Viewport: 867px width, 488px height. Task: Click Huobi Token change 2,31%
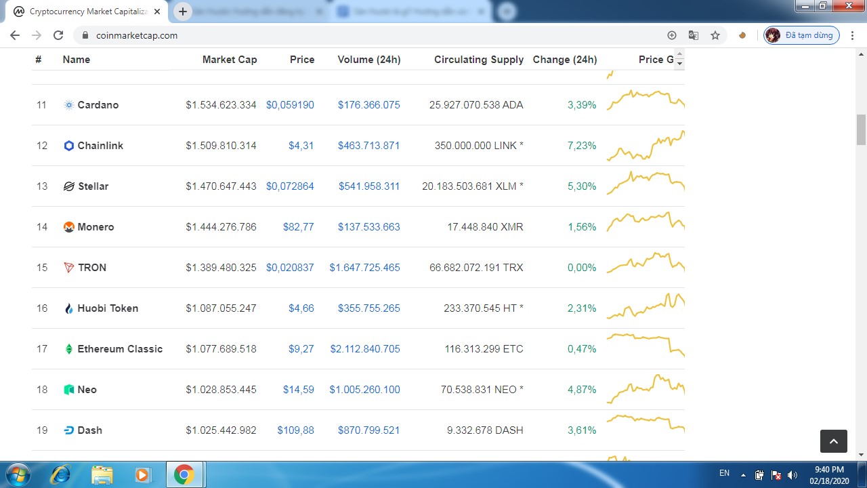(582, 308)
